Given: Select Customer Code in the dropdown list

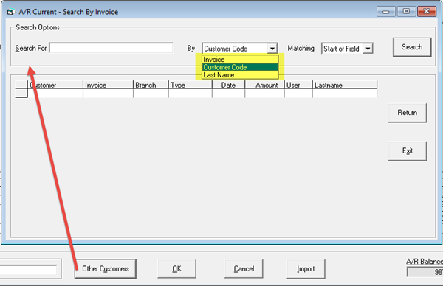Looking at the screenshot, I should 240,67.
